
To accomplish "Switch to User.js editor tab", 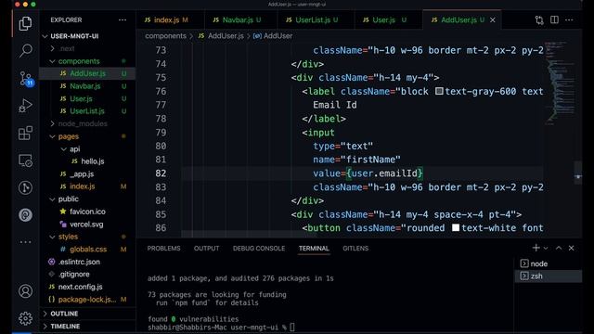I will [388, 20].
